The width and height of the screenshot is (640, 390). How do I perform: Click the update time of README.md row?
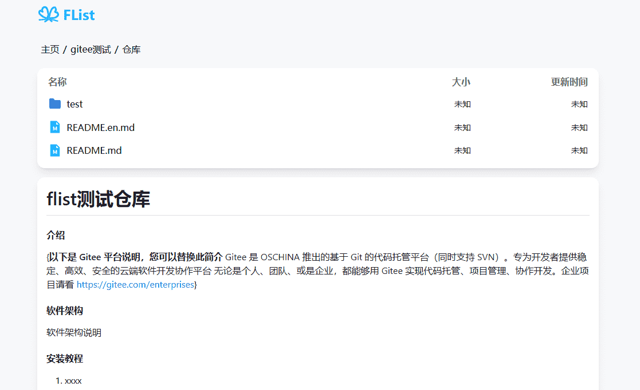coord(579,150)
